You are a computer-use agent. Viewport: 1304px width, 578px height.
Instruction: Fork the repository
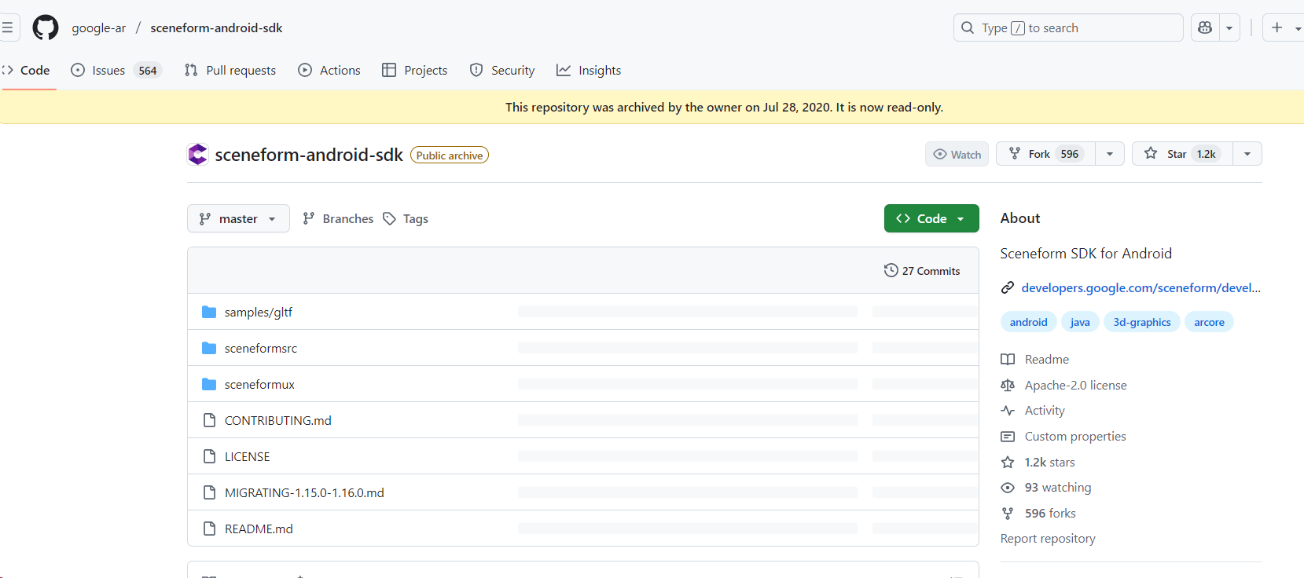[x=1045, y=154]
